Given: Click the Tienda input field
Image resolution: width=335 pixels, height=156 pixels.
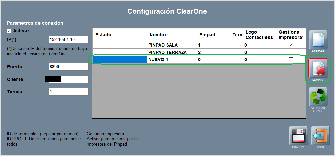Looking at the screenshot, I should [x=69, y=92].
